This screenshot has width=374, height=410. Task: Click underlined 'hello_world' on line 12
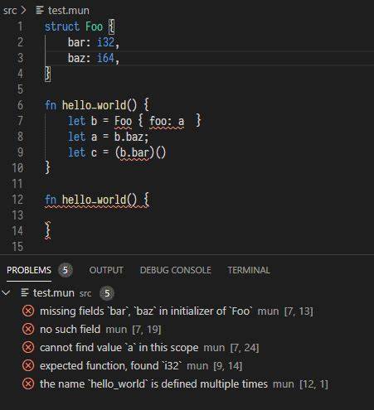click(94, 200)
